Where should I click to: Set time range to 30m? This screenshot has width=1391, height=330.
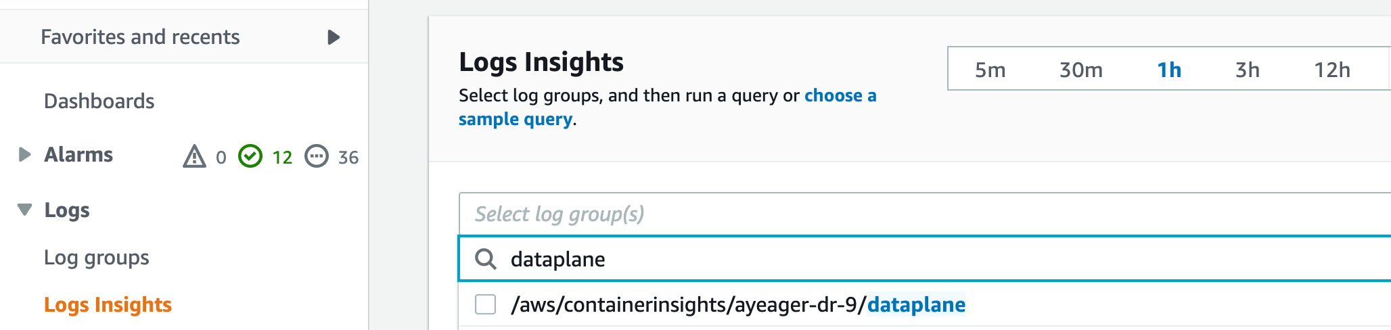coord(1080,70)
